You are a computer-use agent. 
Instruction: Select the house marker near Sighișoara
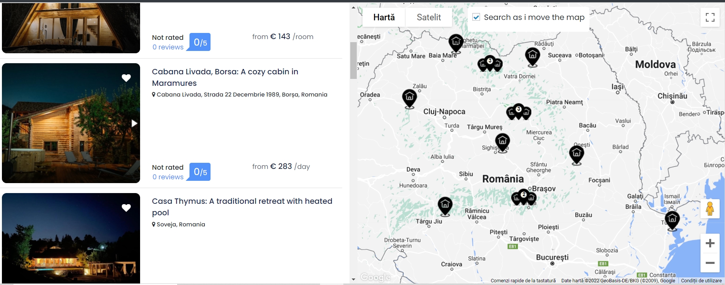502,142
